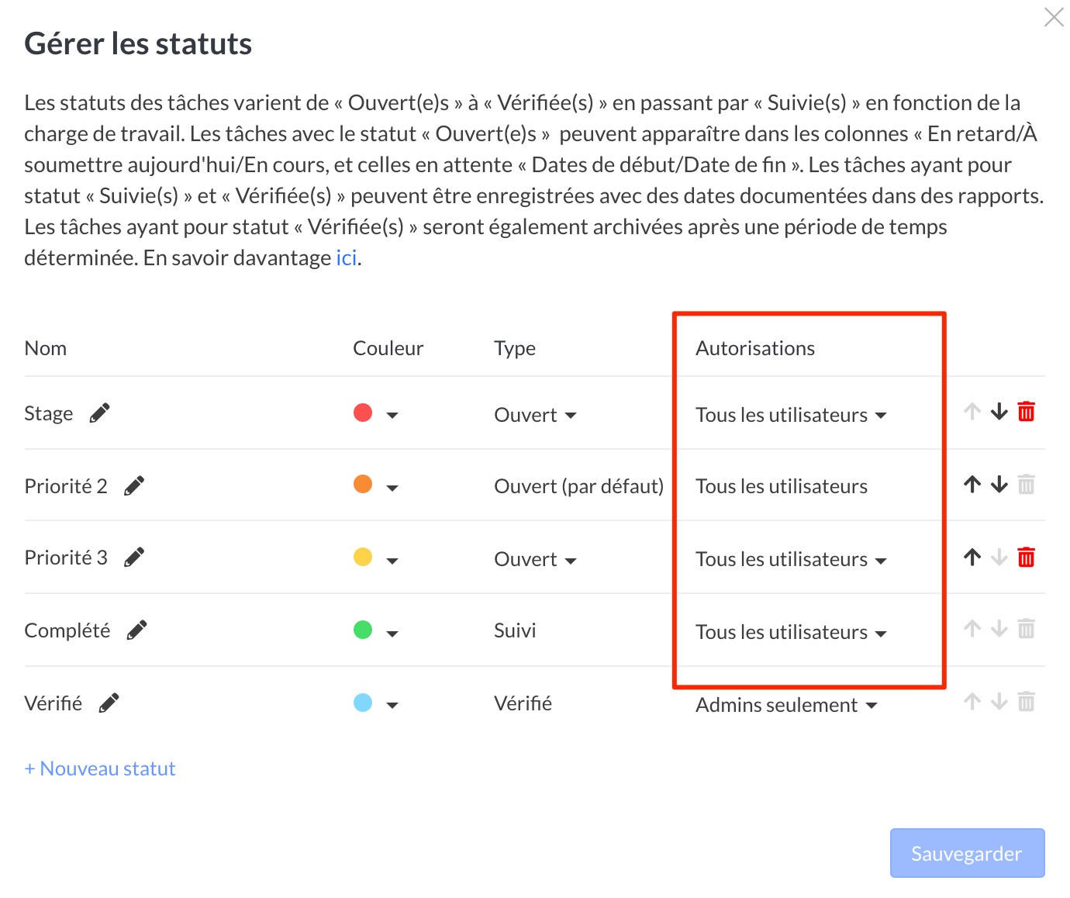The image size is (1070, 898).
Task: Delete the Stage status with trash icon
Action: 1026,412
